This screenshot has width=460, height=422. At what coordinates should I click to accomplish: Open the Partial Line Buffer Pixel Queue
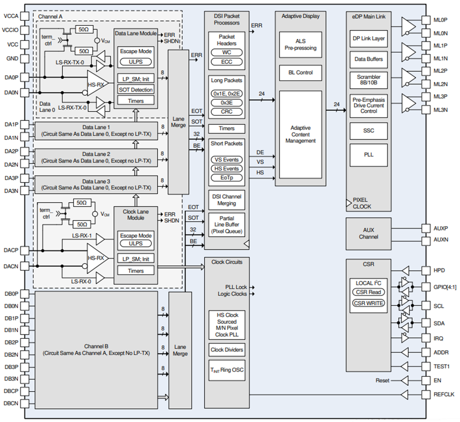pos(226,224)
